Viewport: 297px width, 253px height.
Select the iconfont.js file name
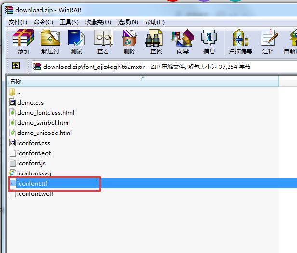(x=31, y=163)
